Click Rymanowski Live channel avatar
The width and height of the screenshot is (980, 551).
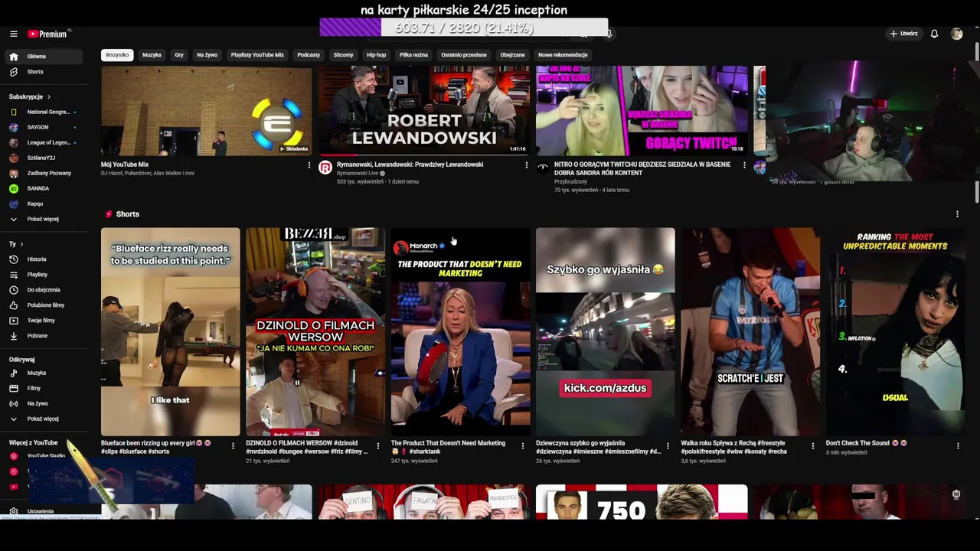(x=325, y=168)
